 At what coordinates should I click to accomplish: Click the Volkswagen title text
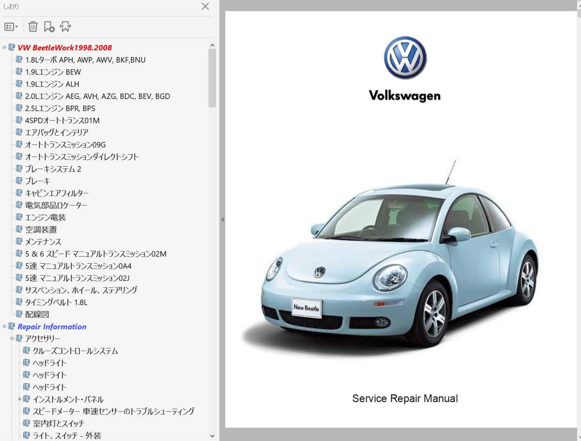coord(405,95)
